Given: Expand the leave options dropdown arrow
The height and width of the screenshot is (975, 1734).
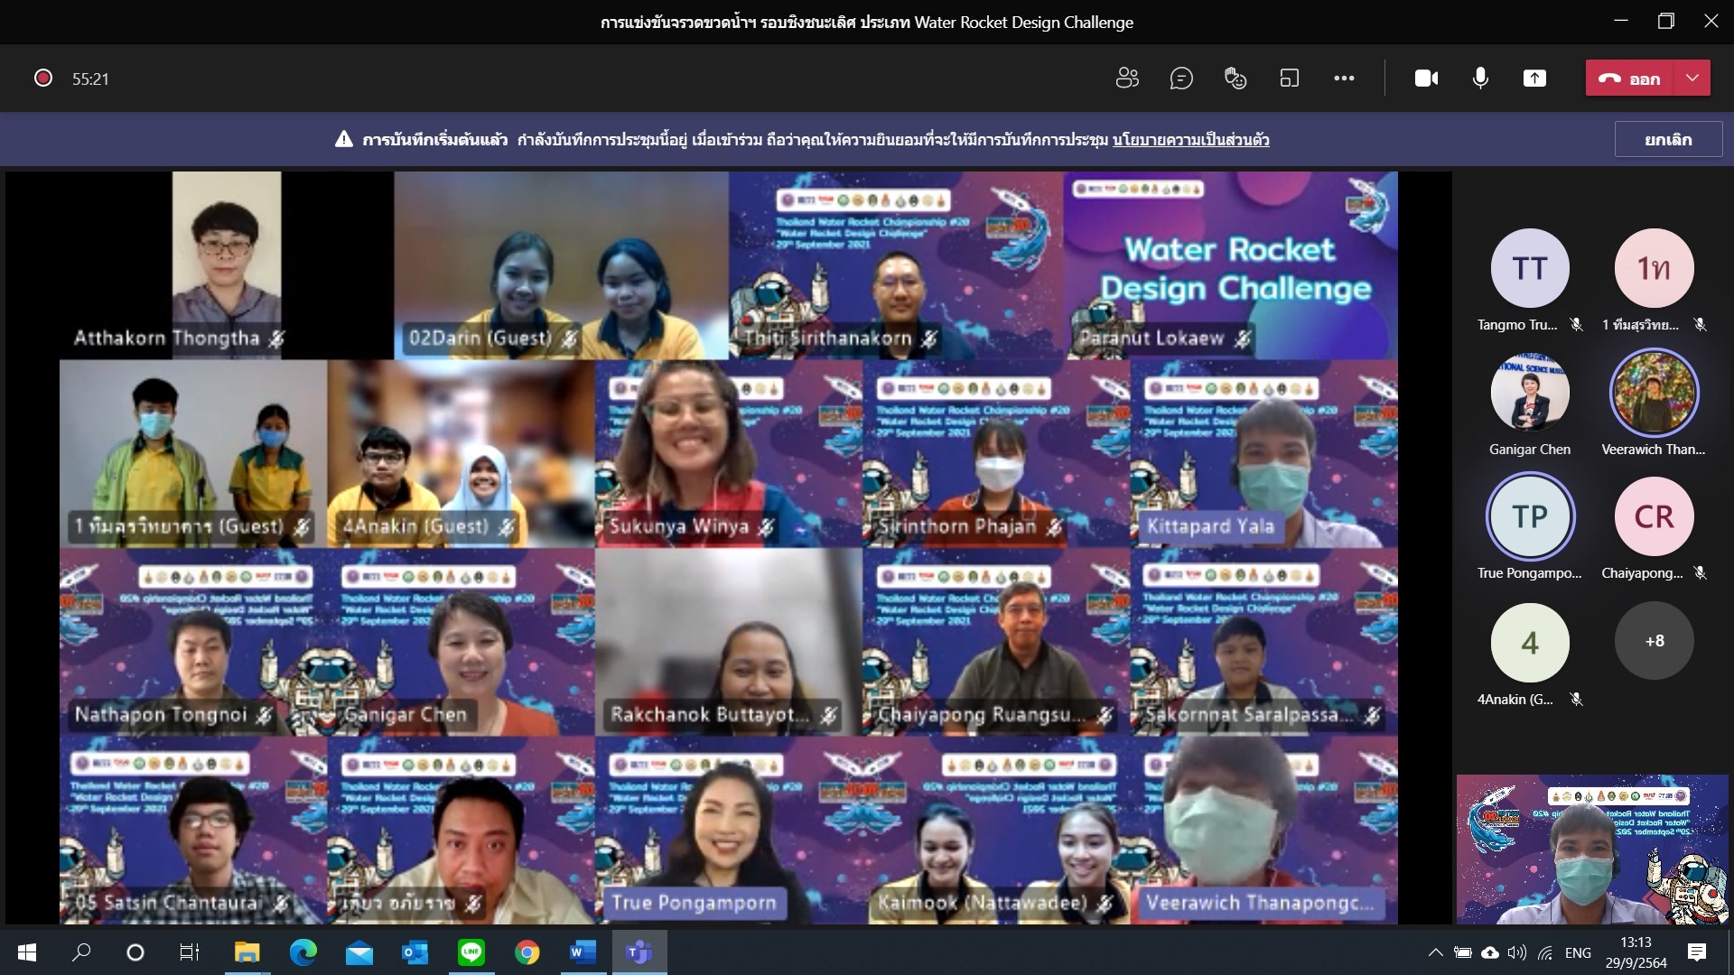Looking at the screenshot, I should 1692,79.
